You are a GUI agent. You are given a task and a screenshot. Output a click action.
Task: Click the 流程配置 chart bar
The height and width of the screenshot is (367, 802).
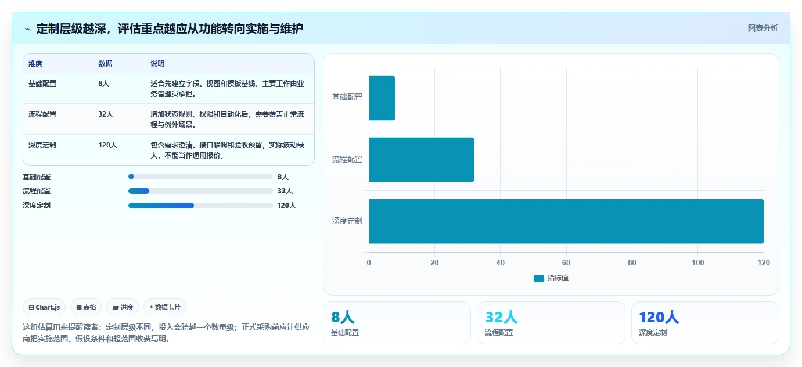pyautogui.click(x=421, y=160)
